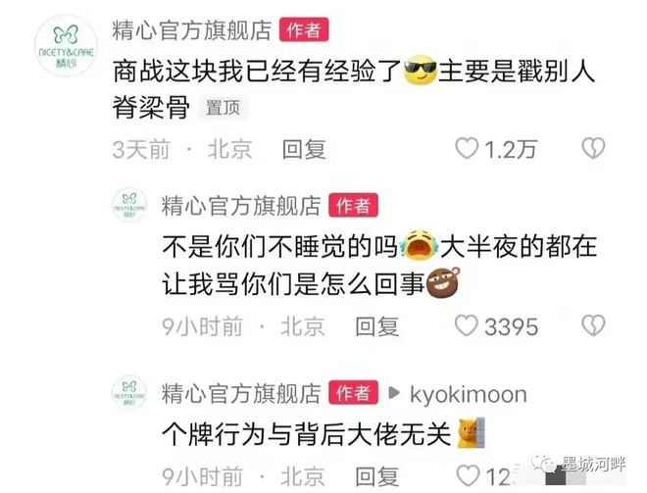Reply to the 不是你们不睡觉 comment

tap(377, 326)
